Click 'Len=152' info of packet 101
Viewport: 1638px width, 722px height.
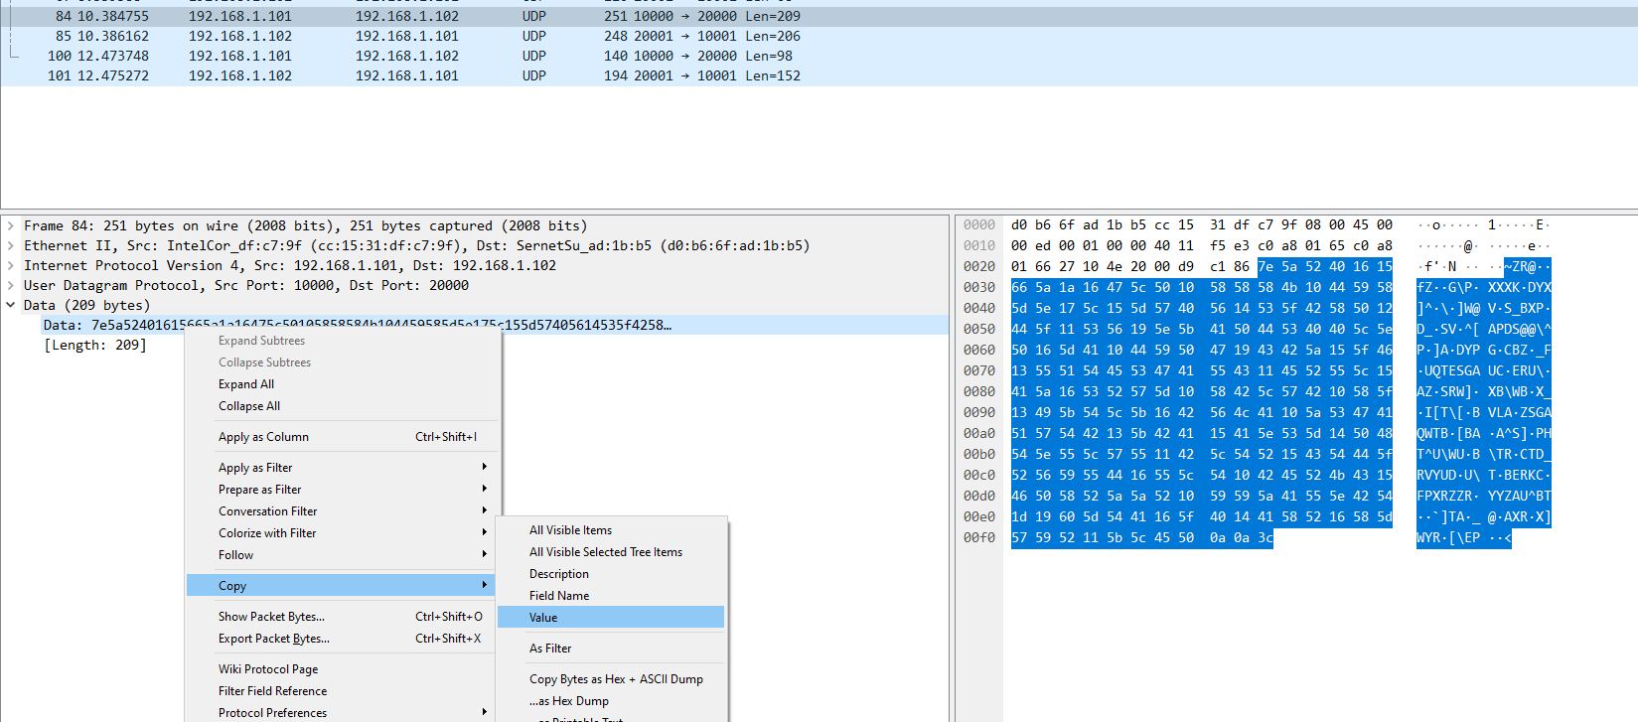[773, 75]
